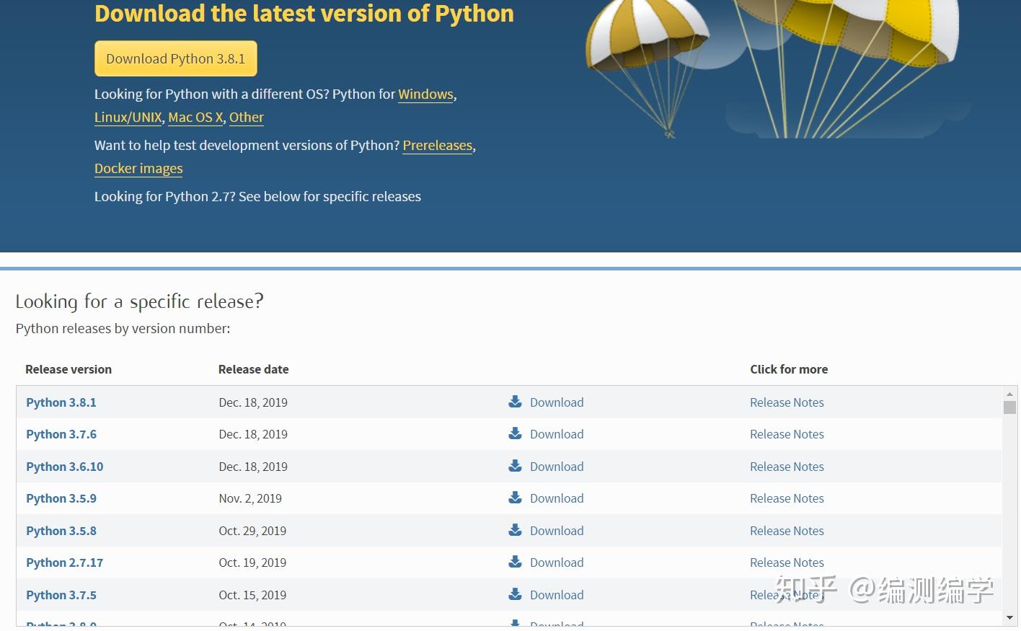Click the download icon beside Python 3.6.10

[x=515, y=466]
